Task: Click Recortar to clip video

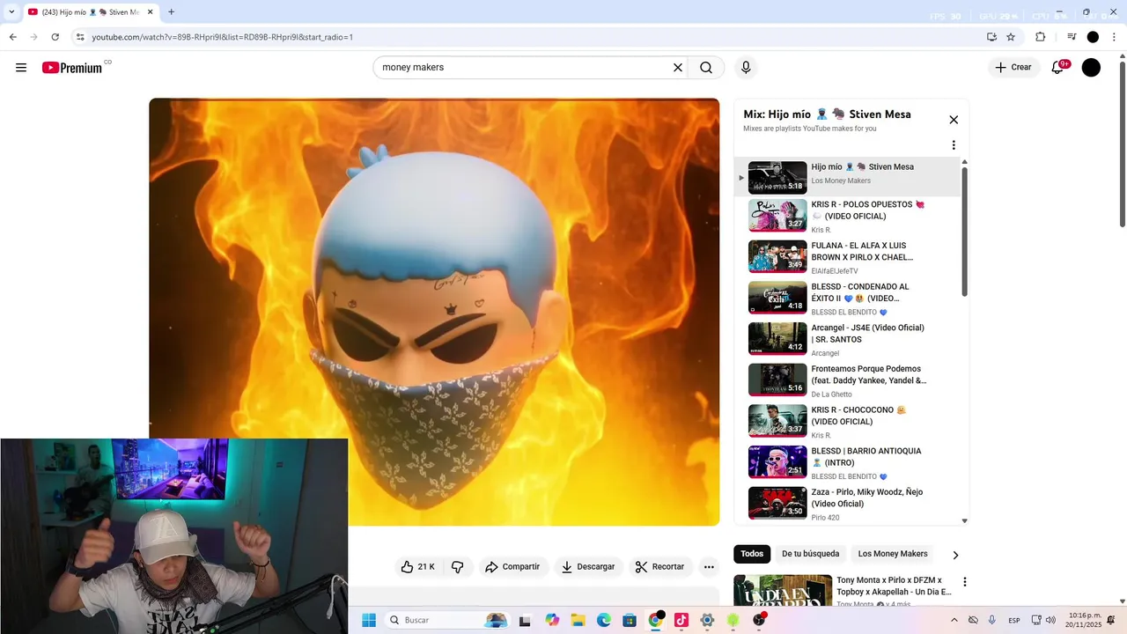Action: [x=659, y=567]
